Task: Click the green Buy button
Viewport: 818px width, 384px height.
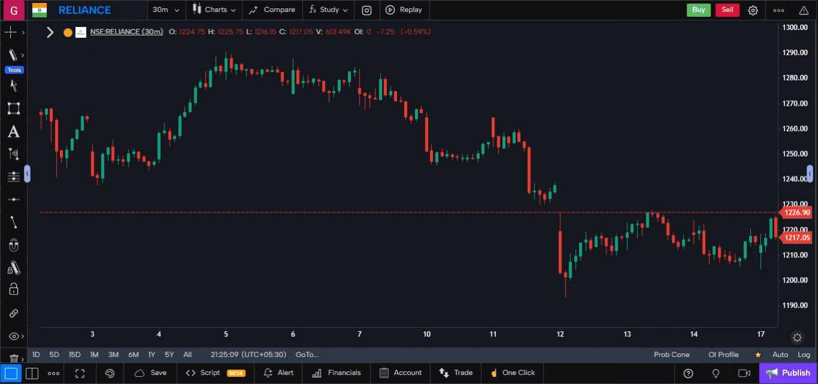Action: tap(698, 10)
